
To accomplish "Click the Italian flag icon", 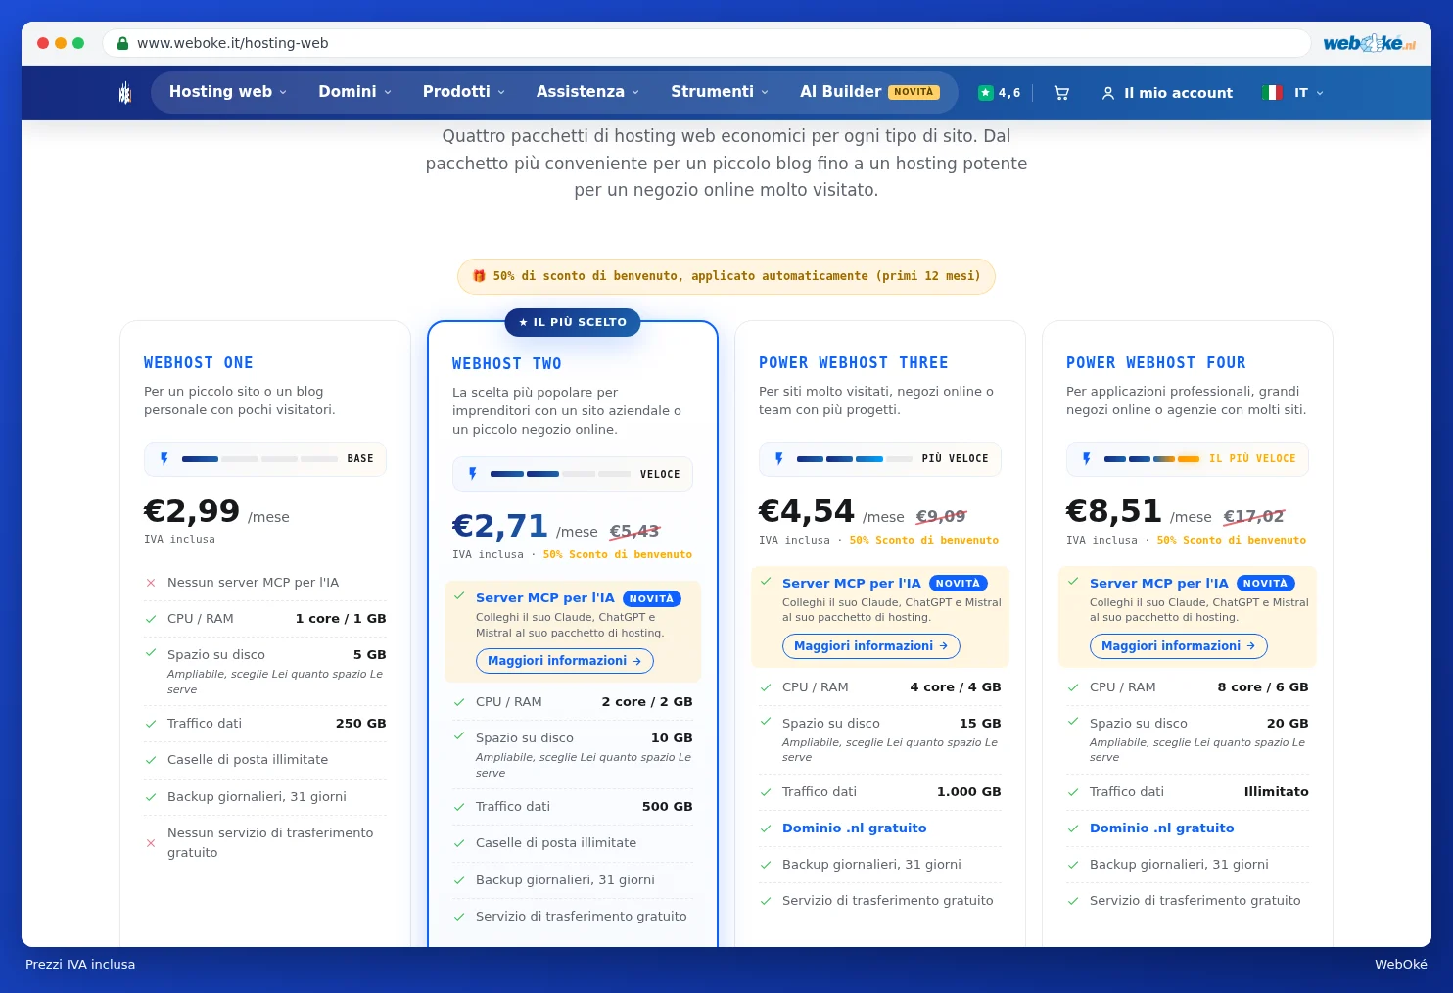I will [1272, 93].
